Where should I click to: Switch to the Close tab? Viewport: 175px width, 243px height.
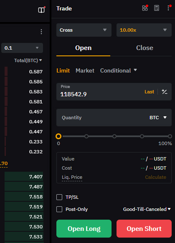[145, 48]
